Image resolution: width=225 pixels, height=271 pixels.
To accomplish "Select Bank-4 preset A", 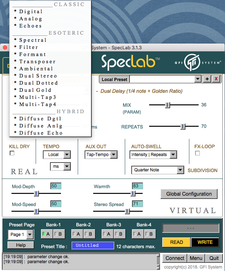I will (138, 234).
